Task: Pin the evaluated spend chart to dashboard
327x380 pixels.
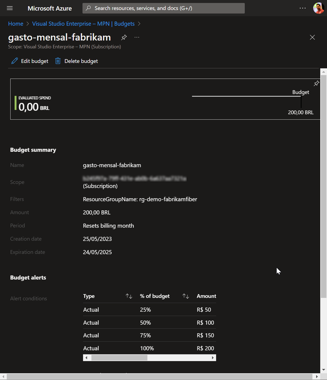Action: pyautogui.click(x=316, y=83)
